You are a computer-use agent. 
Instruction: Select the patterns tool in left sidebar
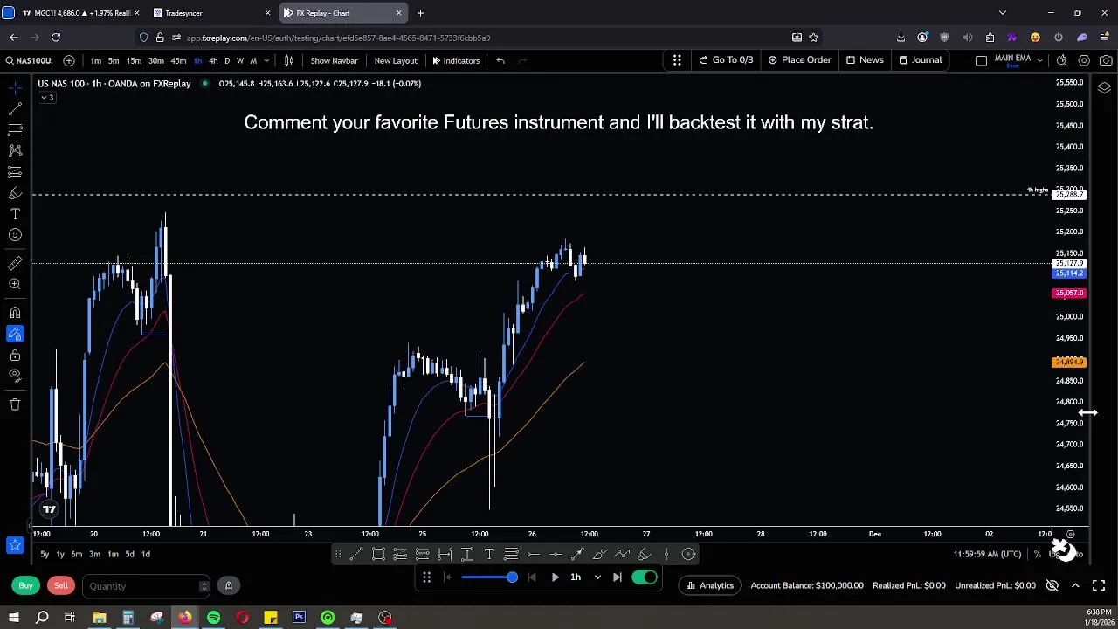[15, 151]
